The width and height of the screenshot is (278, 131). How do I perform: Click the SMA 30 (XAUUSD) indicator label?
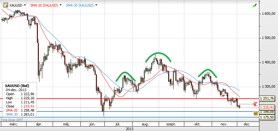coord(80,5)
